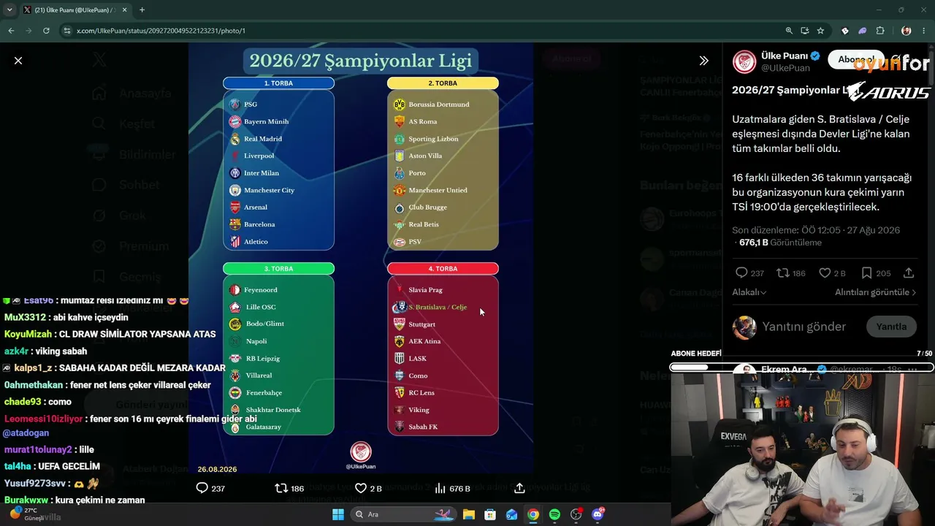935x526 pixels.
Task: Click the chat username 'KoyuMizah'
Action: coord(28,334)
